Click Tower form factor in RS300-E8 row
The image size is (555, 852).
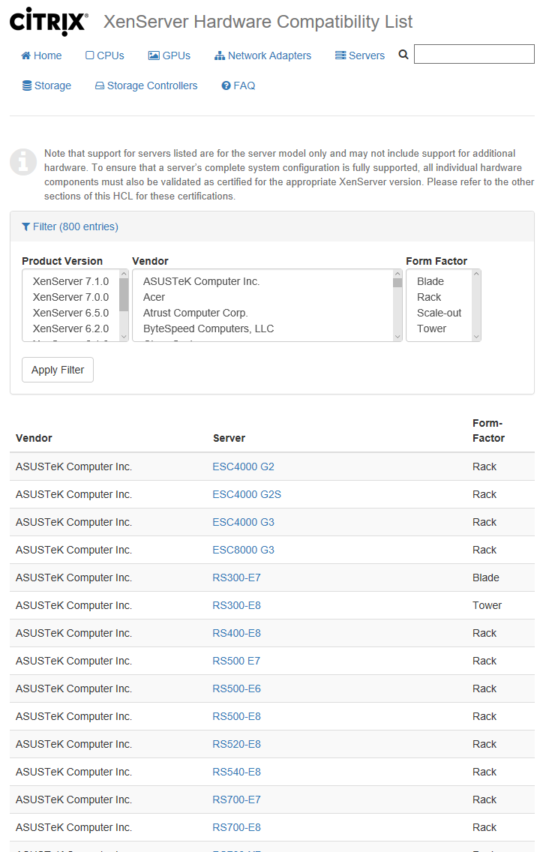click(x=487, y=605)
